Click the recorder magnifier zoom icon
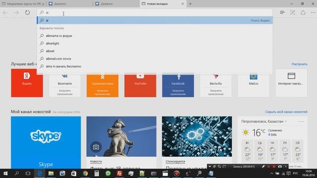The image size is (317, 178). coord(219,167)
